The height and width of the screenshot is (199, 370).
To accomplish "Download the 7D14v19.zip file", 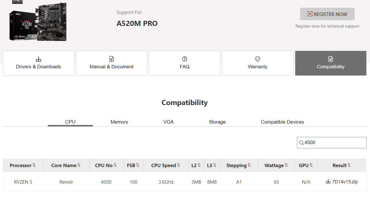I will pyautogui.click(x=345, y=182).
